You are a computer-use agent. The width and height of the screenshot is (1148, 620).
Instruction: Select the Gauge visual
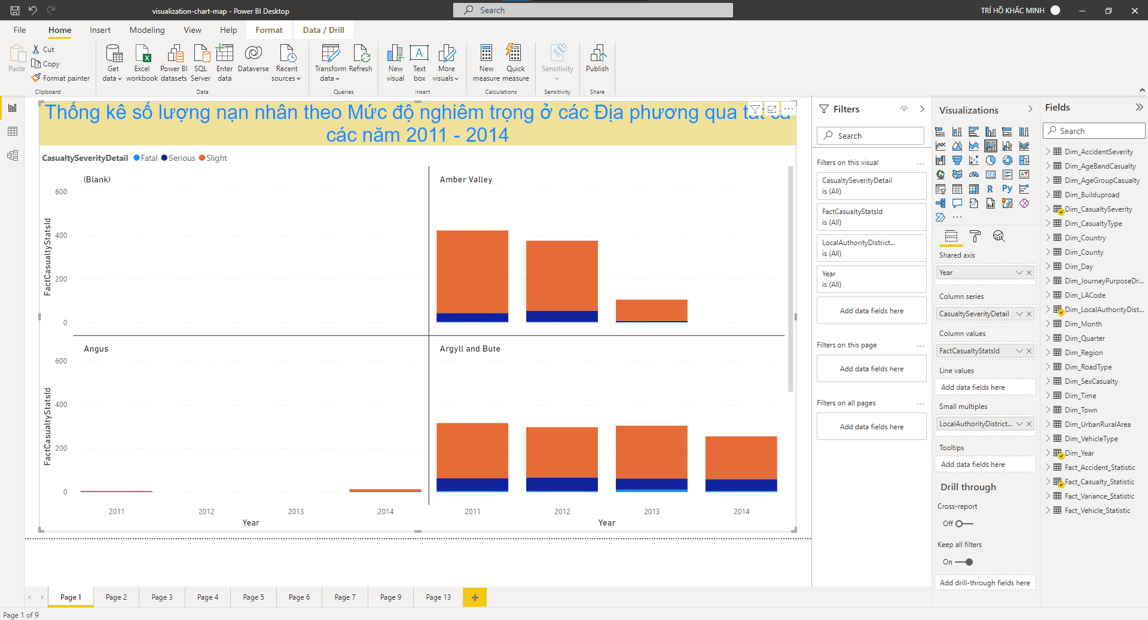(974, 175)
